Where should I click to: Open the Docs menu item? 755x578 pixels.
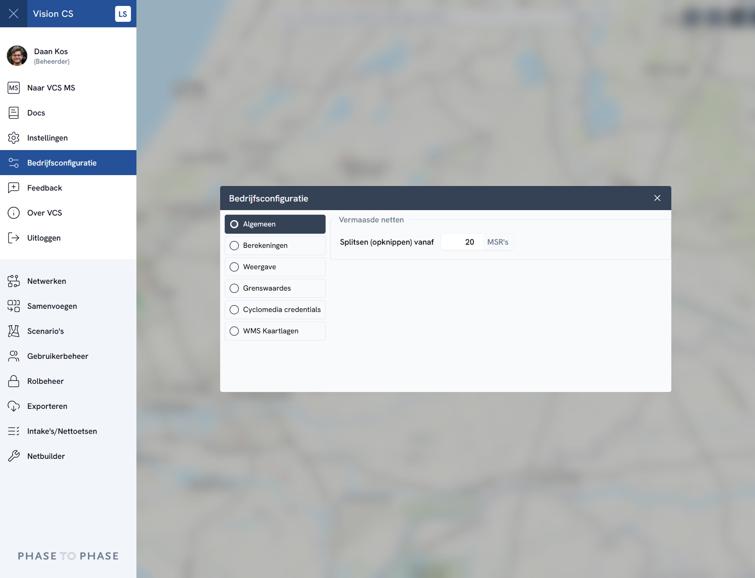(36, 113)
